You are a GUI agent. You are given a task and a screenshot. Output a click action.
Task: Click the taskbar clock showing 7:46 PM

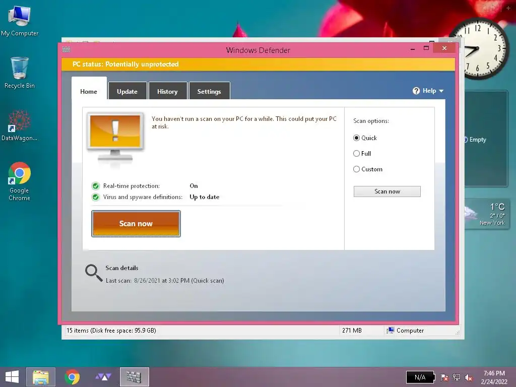click(494, 377)
